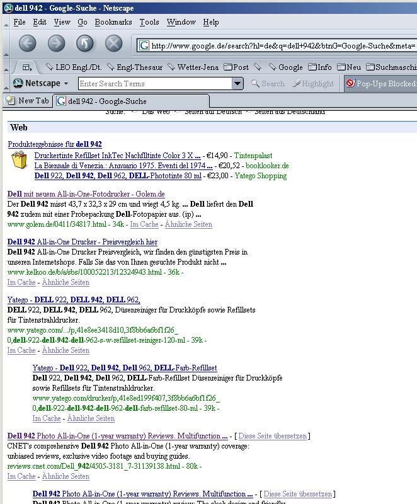Switch to the New Tab tab
The width and height of the screenshot is (417, 504).
28,101
